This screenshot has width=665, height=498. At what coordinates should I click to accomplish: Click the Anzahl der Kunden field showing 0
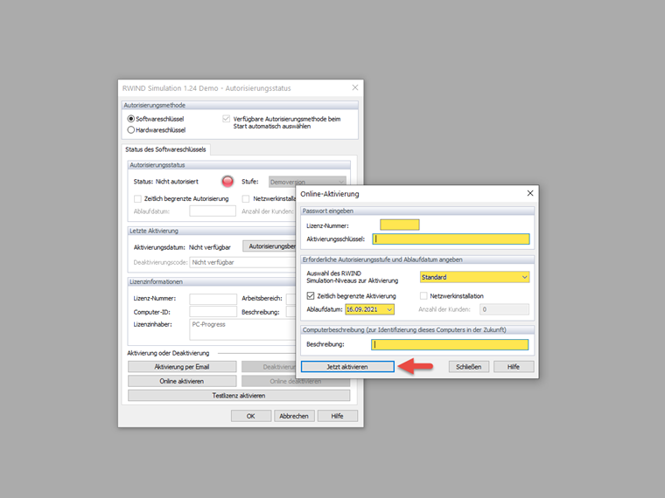click(504, 309)
